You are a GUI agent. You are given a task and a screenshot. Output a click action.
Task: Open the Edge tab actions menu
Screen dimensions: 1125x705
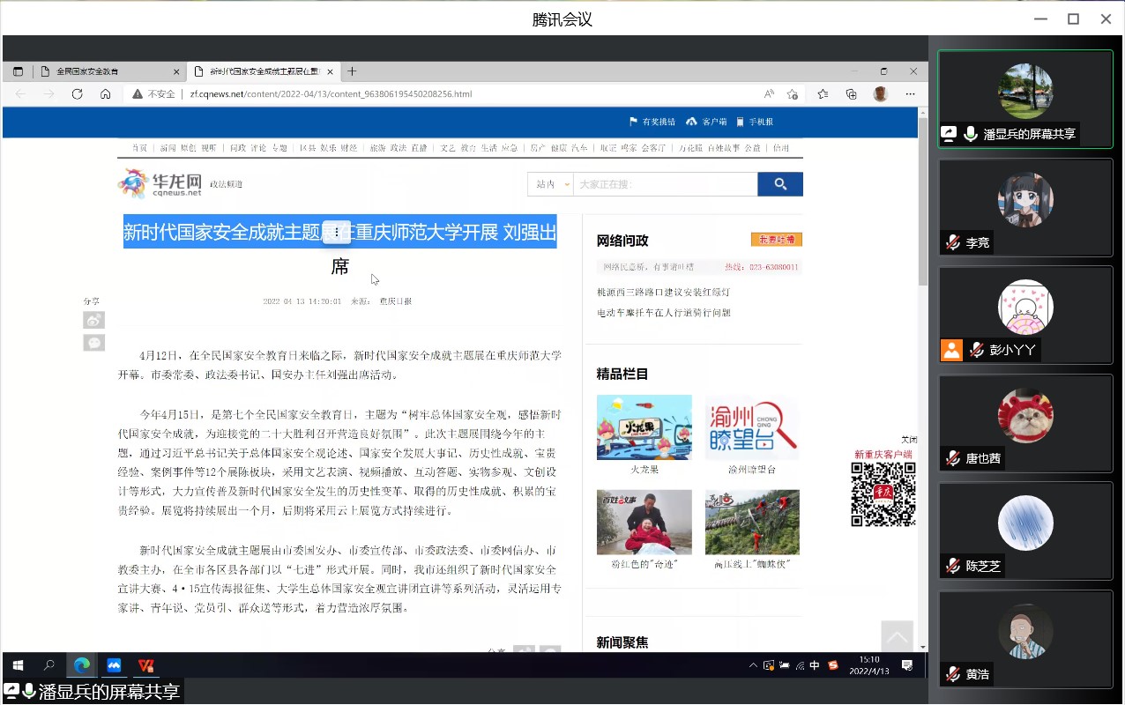18,71
